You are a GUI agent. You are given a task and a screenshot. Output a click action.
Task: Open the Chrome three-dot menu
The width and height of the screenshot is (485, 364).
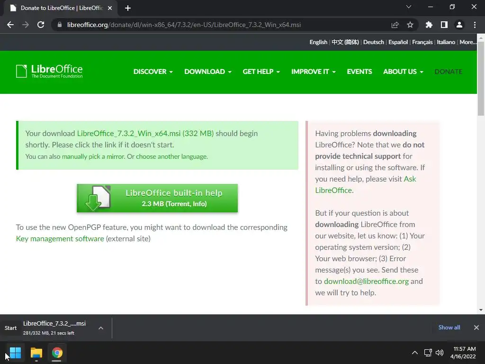click(x=475, y=25)
